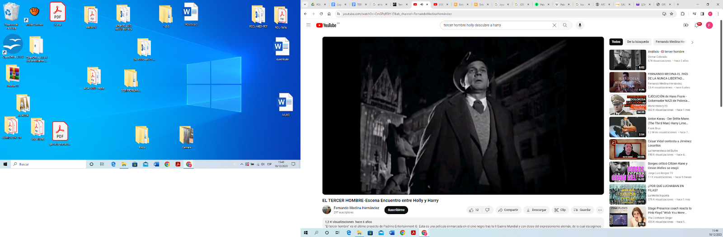Clear the YouTube search box text
Screen dimensions: 723x237
[554, 25]
